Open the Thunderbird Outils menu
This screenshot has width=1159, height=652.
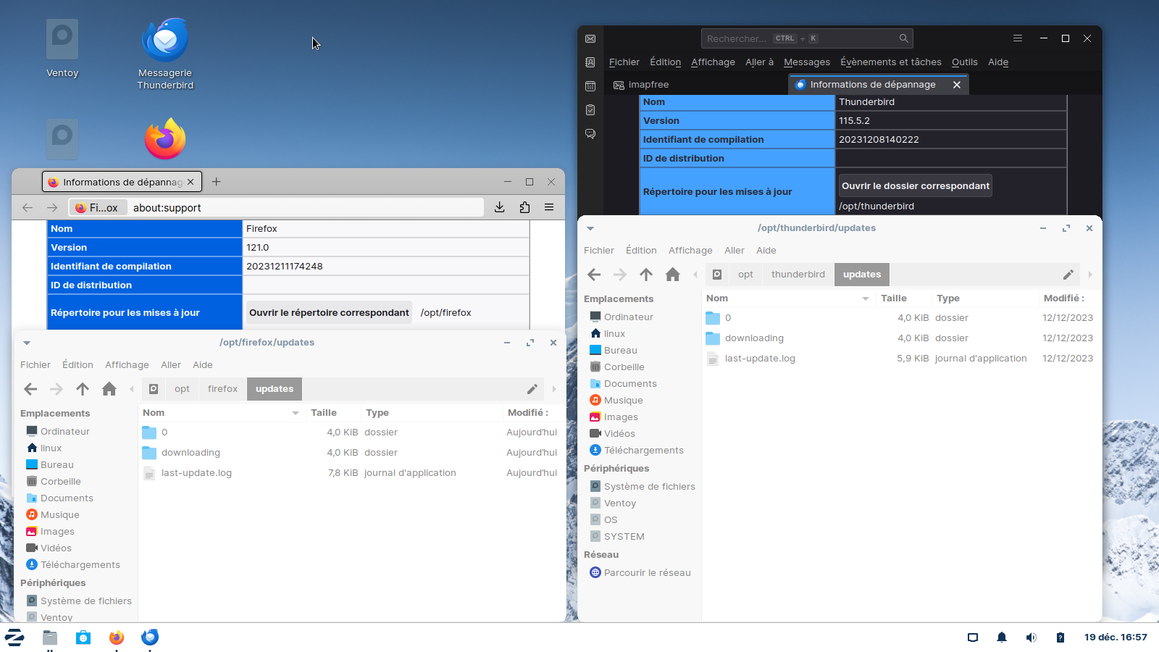[964, 62]
